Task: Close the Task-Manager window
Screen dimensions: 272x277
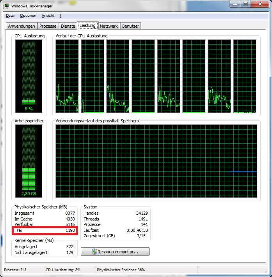Action: [x=260, y=4]
